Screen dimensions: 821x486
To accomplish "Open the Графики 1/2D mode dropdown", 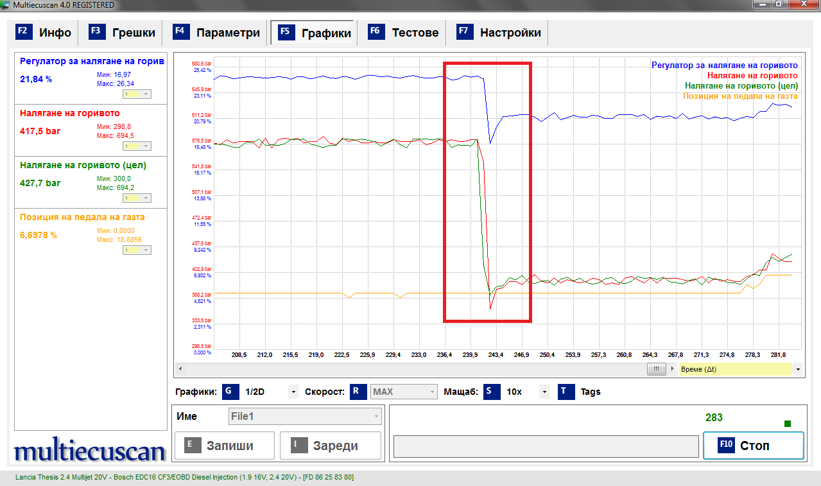I will pos(293,392).
